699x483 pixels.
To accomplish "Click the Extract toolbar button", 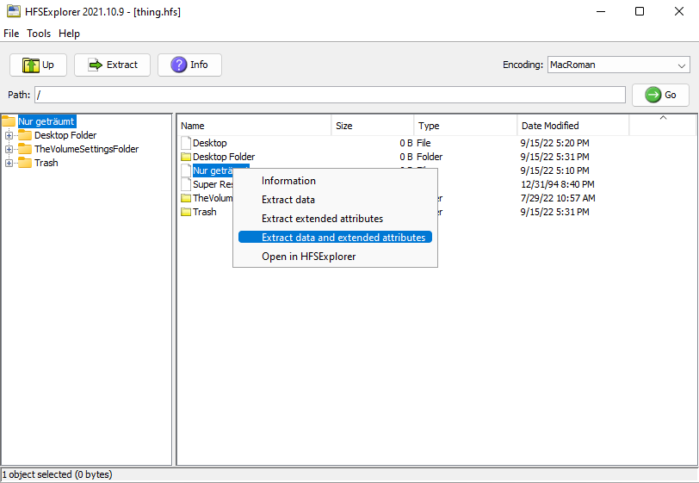I will click(x=112, y=65).
